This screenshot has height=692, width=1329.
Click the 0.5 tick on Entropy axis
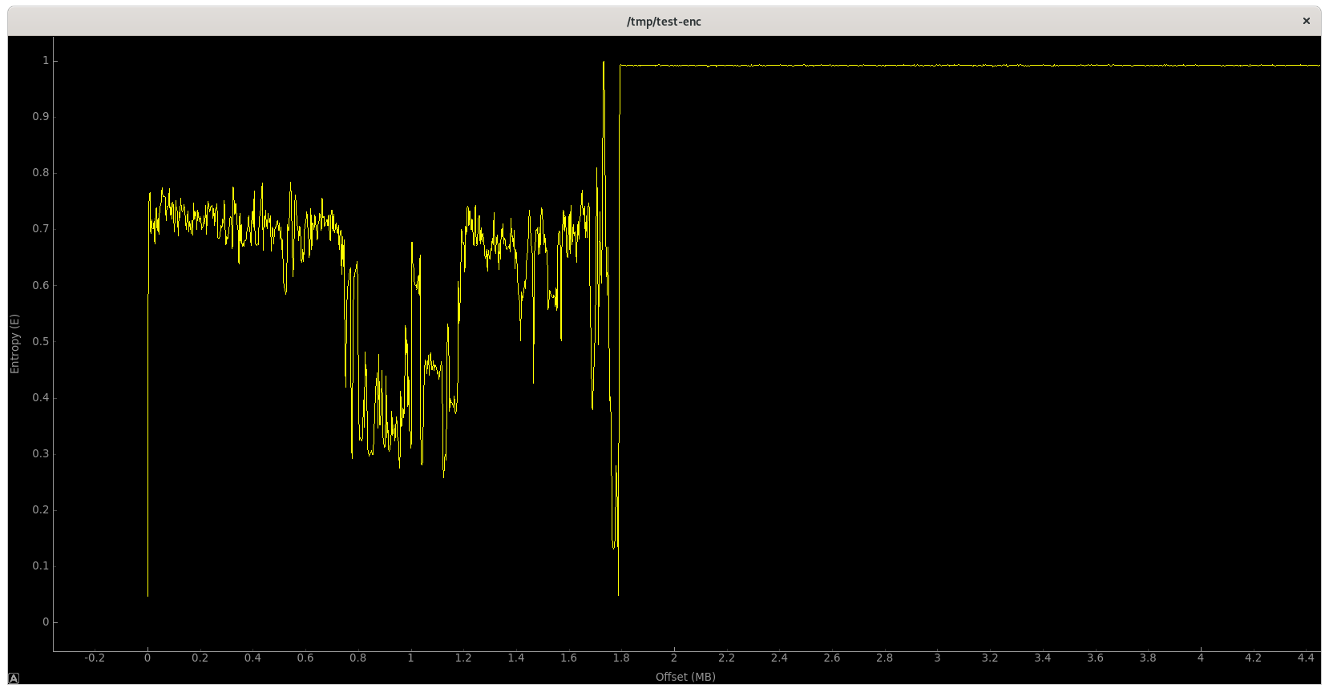40,341
